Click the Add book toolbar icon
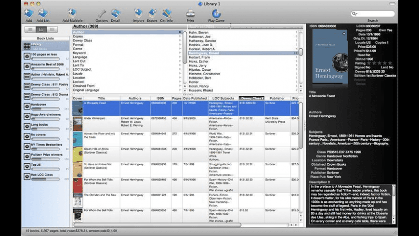419x236 pixels. coord(29,13)
